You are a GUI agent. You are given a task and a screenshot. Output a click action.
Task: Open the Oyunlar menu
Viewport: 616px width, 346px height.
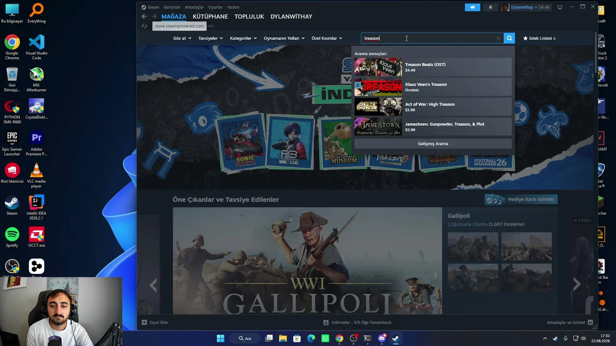point(216,7)
